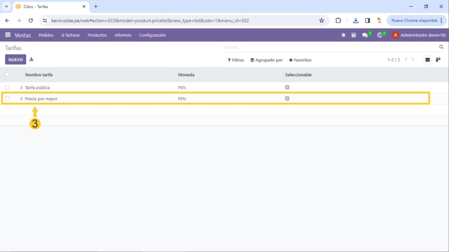Open the clock activities icon
449x252 pixels.
(380, 35)
